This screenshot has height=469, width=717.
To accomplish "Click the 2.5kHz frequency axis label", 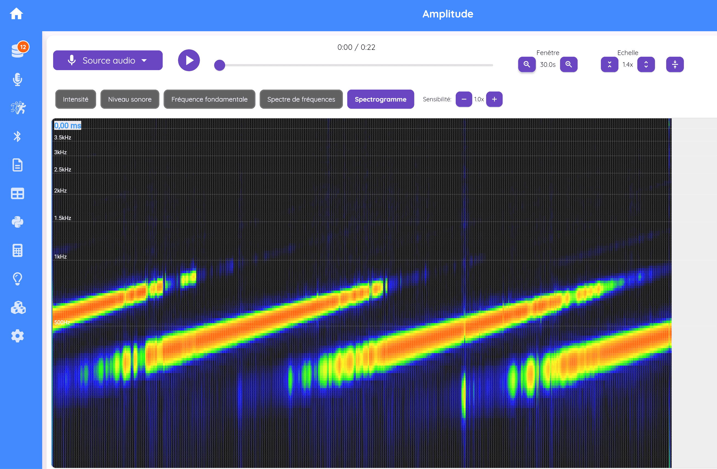I will click(63, 169).
